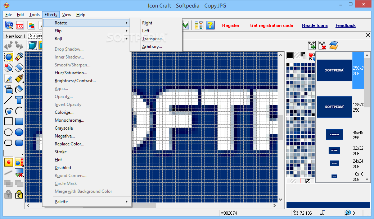
Task: Reset to default black and white colors
Action: coord(304,55)
